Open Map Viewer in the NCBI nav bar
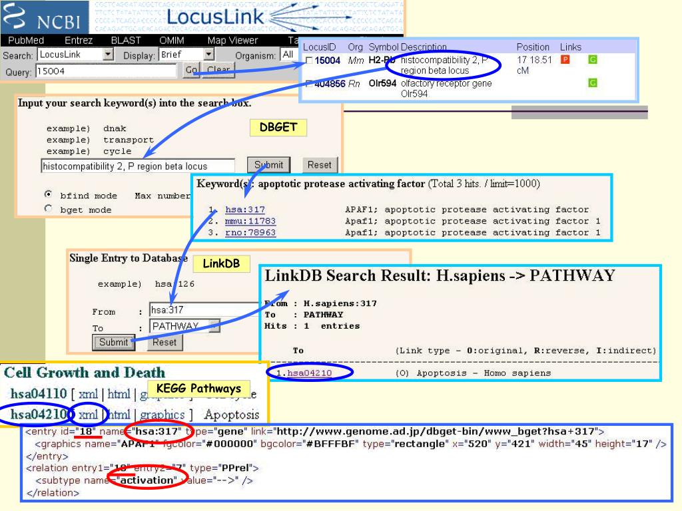682x511 pixels. pyautogui.click(x=232, y=41)
